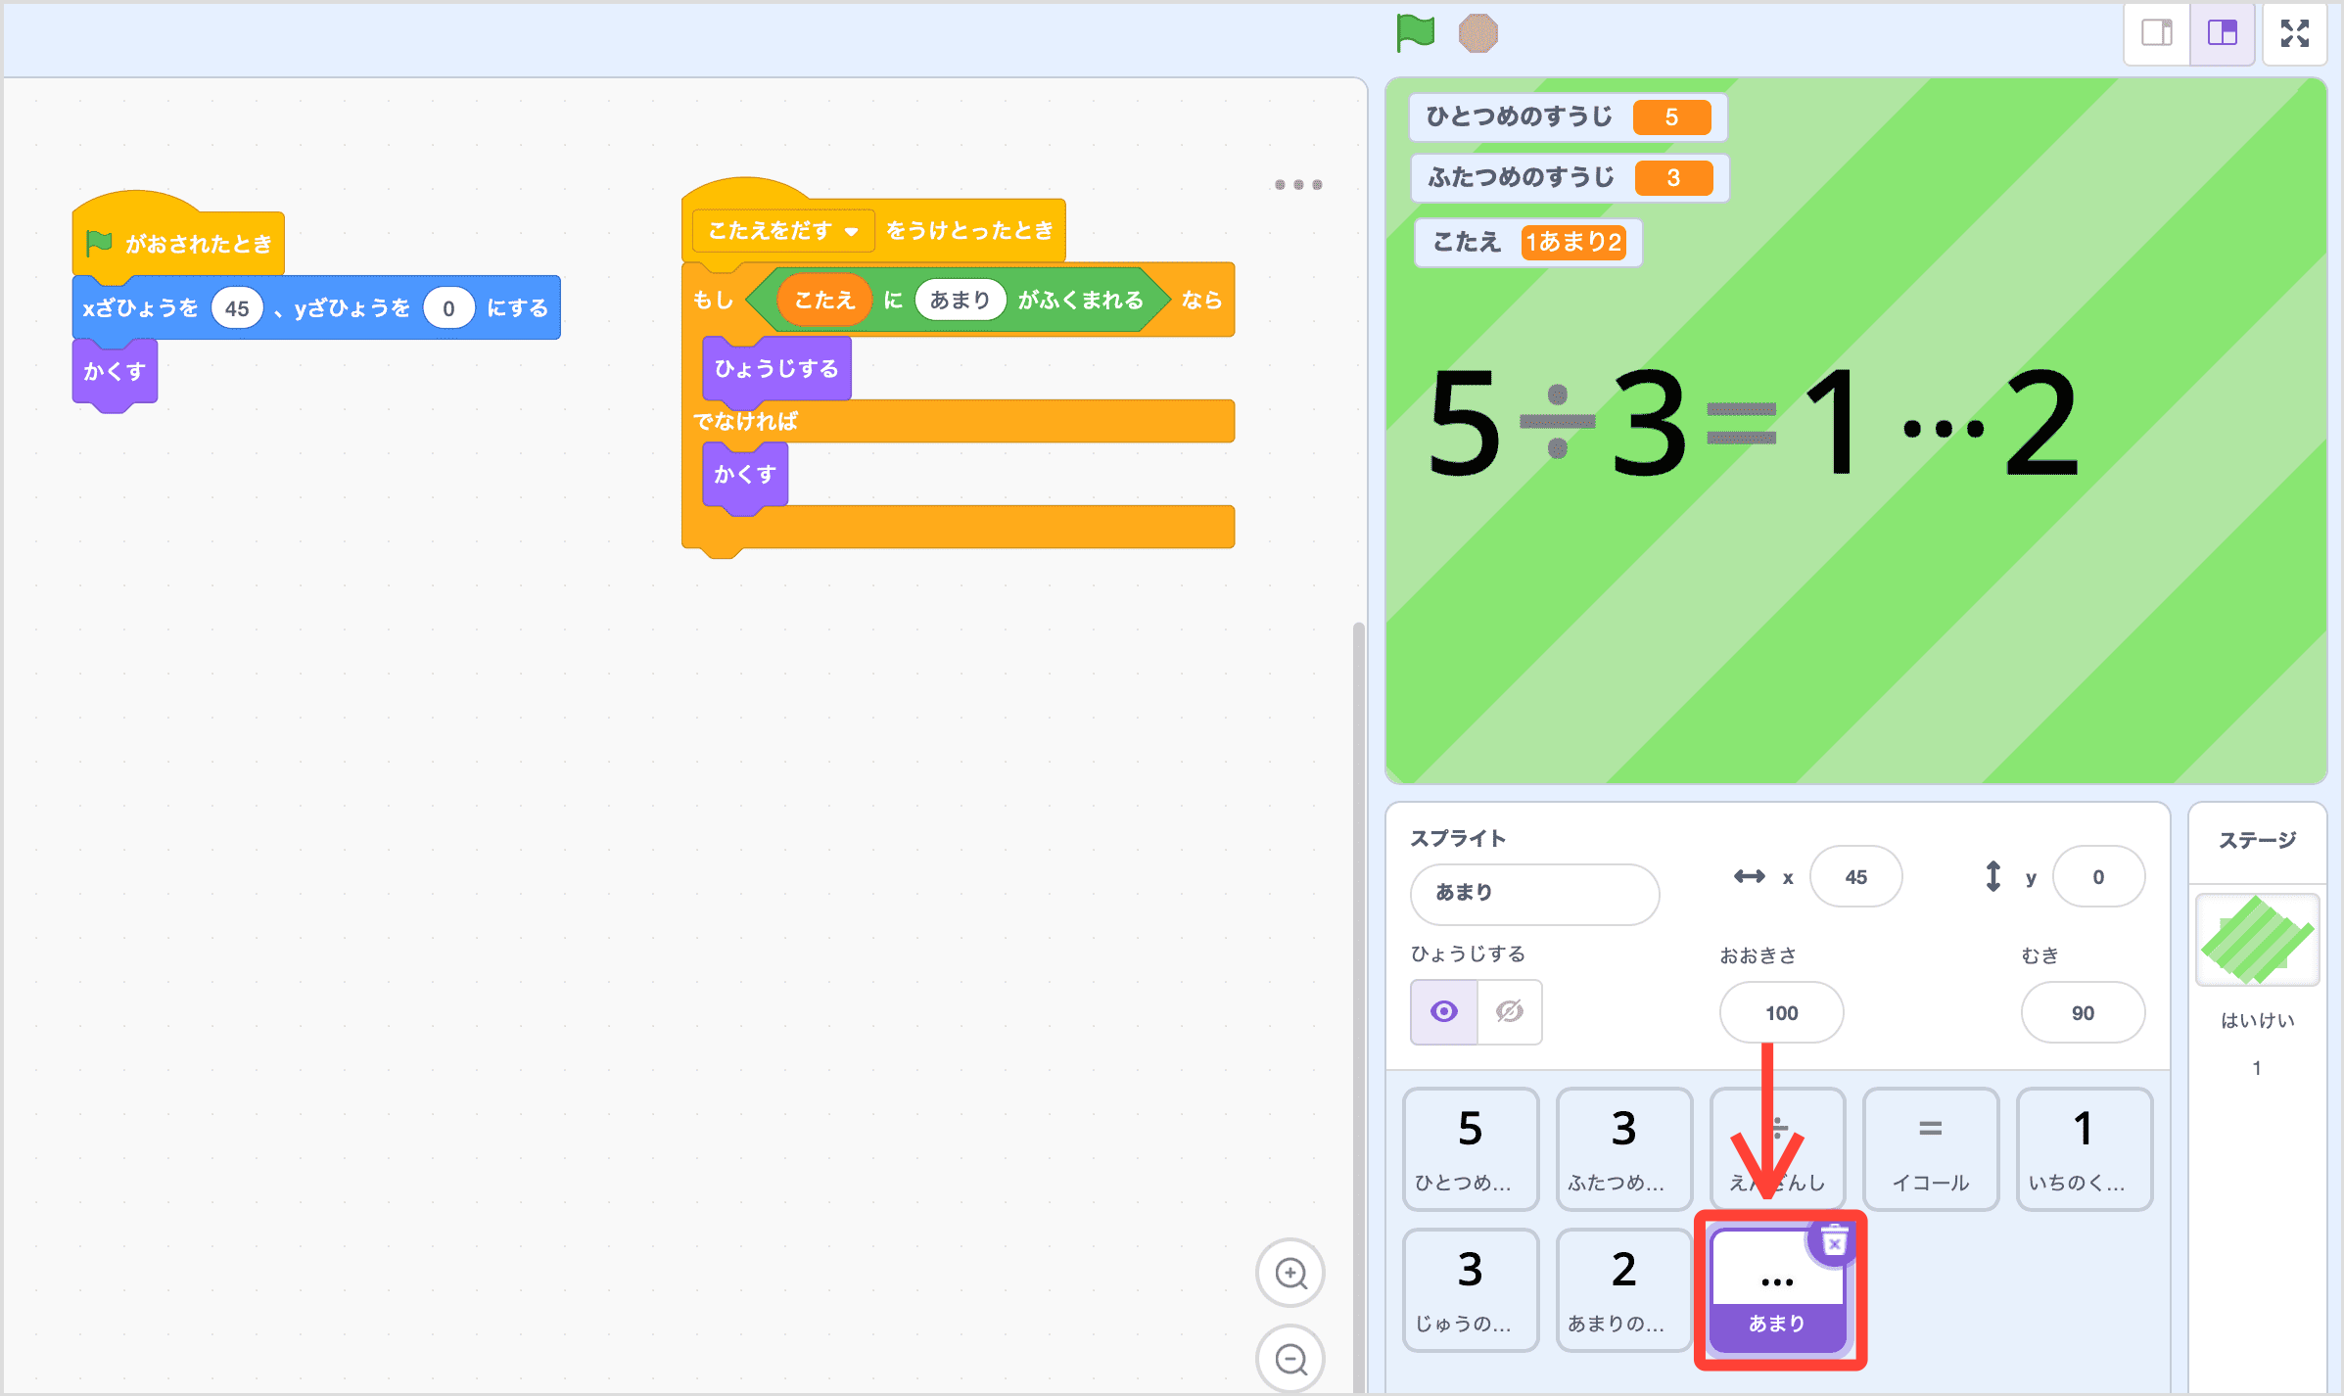Stop the project with the stop button
The height and width of the screenshot is (1396, 2344).
tap(1477, 33)
